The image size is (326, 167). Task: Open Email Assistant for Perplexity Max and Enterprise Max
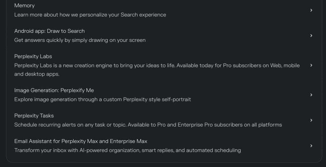tap(81, 141)
